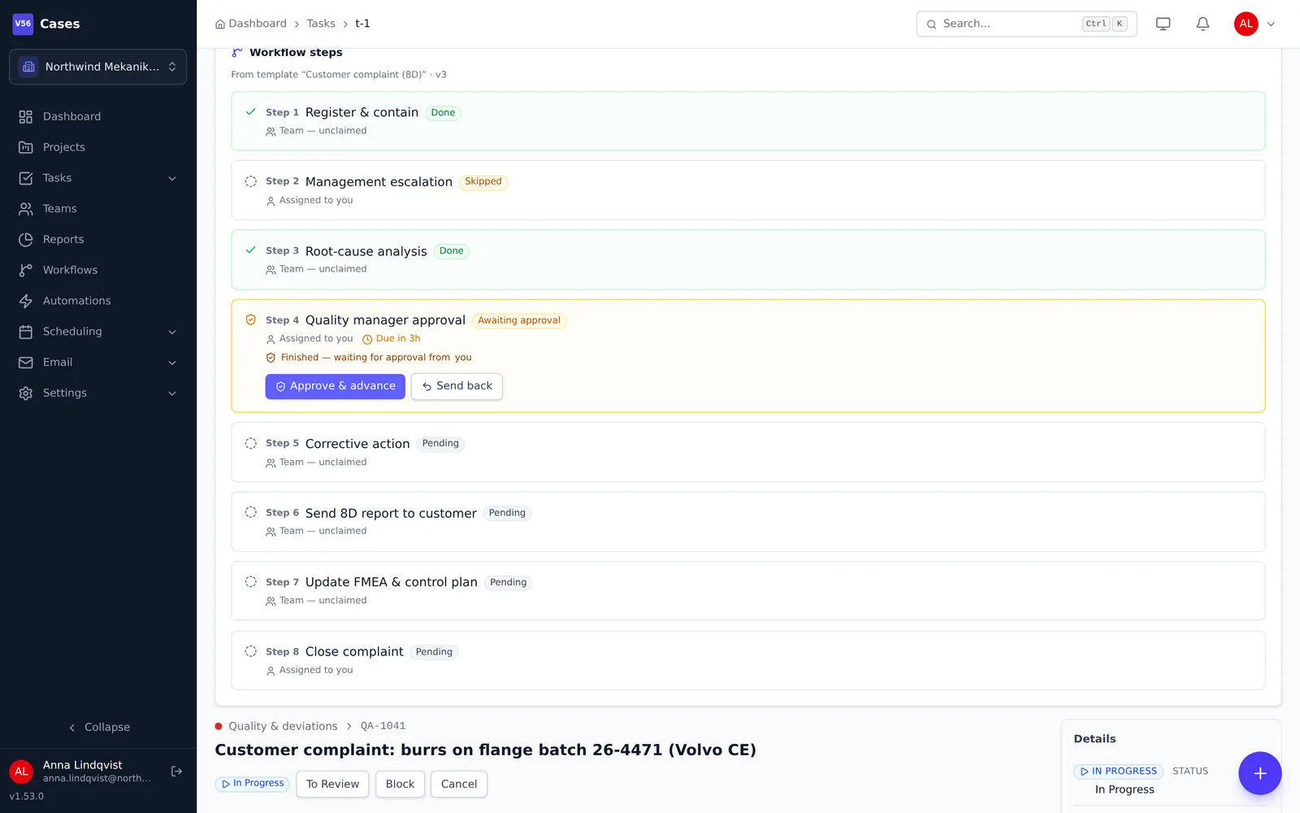Click the Step 2 Skipped badge
The height and width of the screenshot is (813, 1300).
pyautogui.click(x=483, y=182)
